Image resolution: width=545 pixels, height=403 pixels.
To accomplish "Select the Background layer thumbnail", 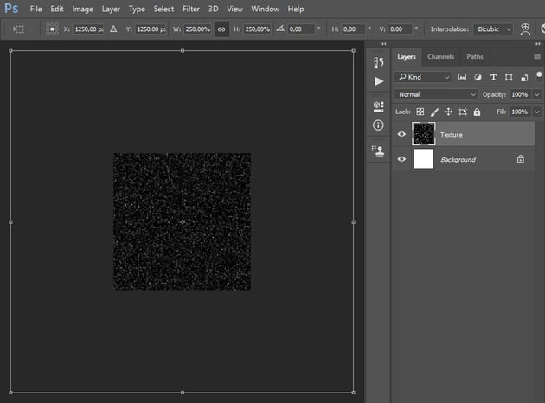I will 424,159.
